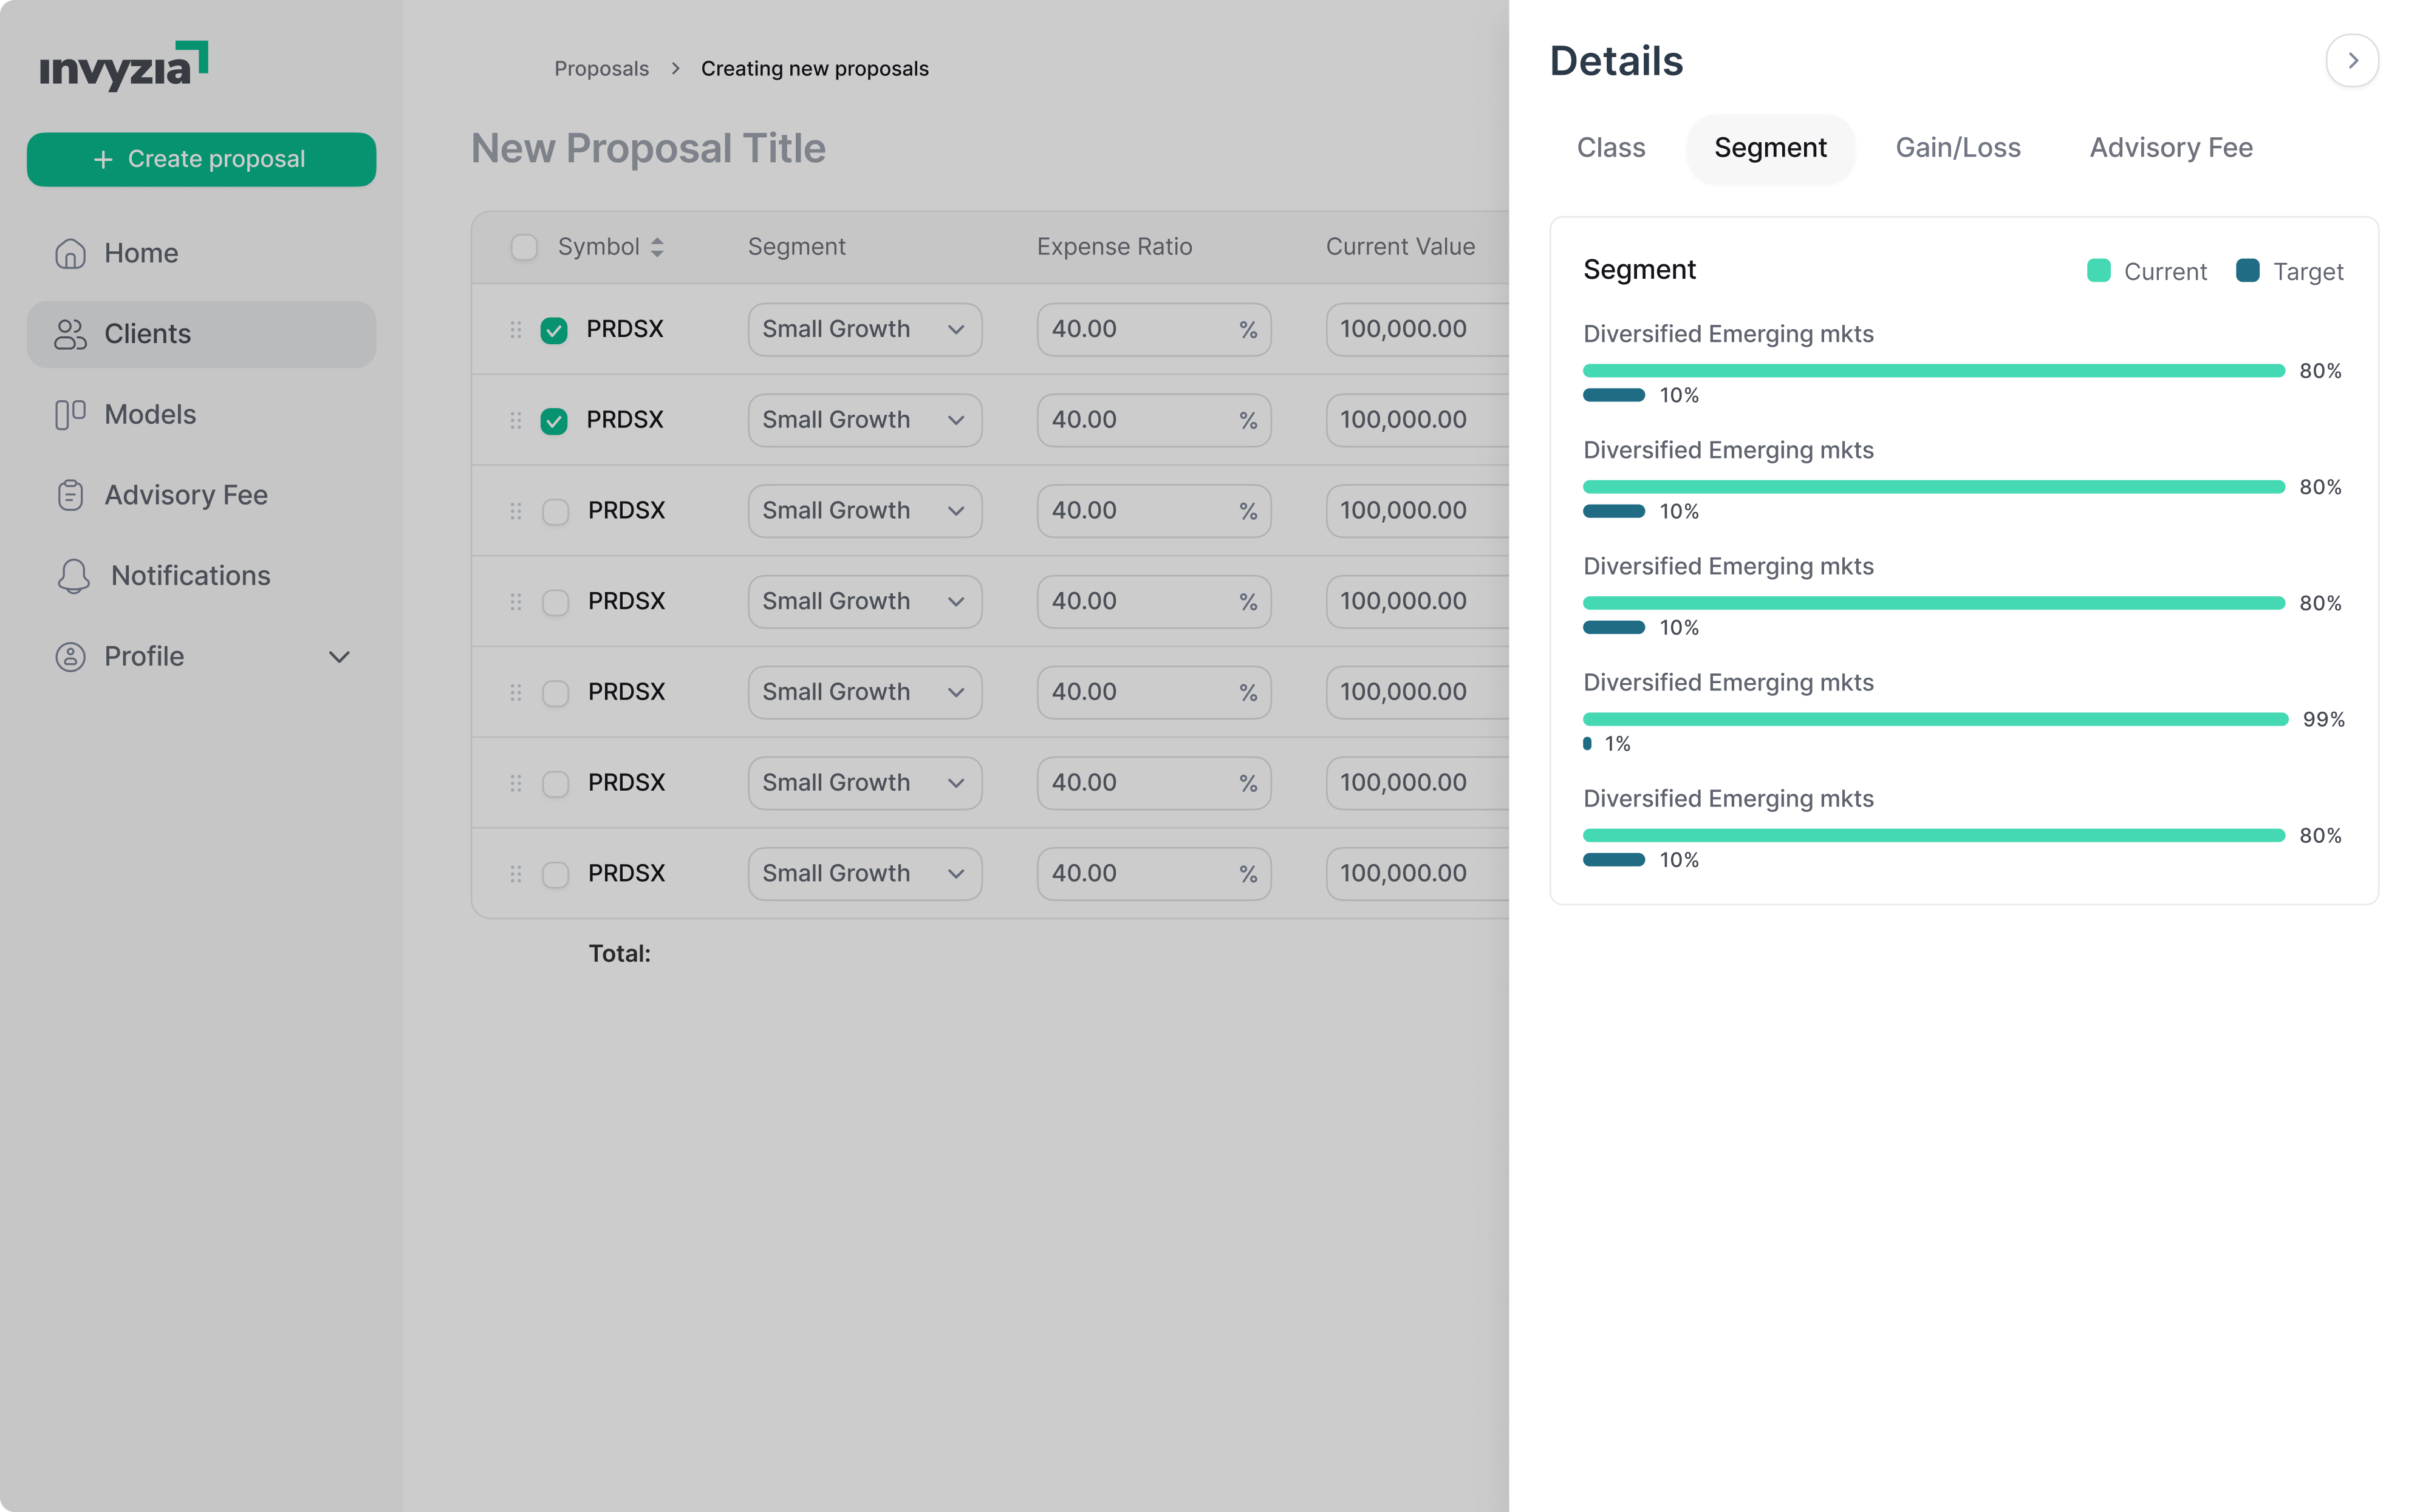Click the Profile avatar icon
The image size is (2420, 1512).
(x=70, y=657)
